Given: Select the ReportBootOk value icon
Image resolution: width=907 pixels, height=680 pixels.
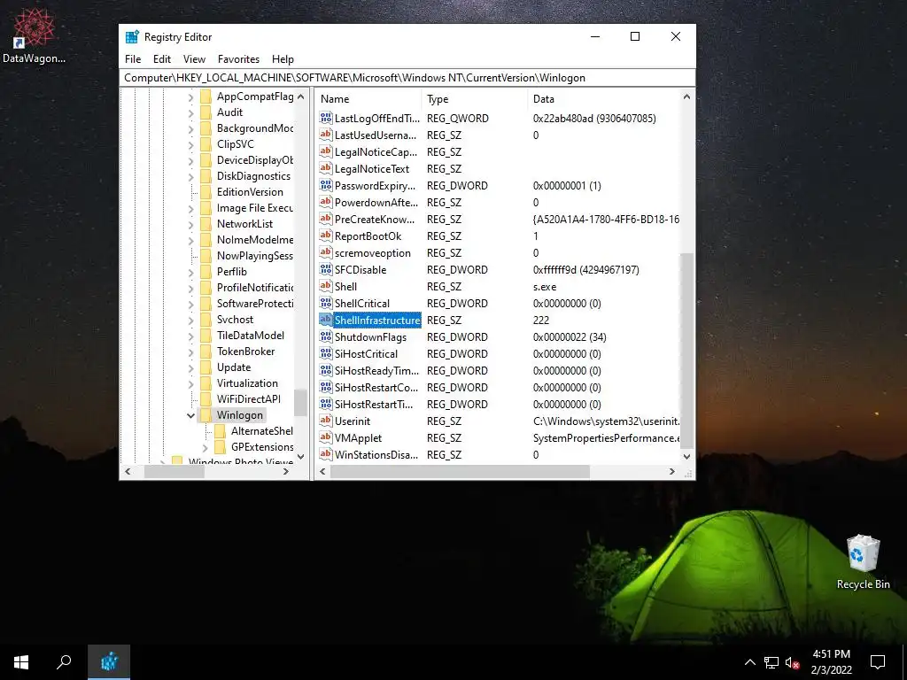Looking at the screenshot, I should pyautogui.click(x=326, y=236).
